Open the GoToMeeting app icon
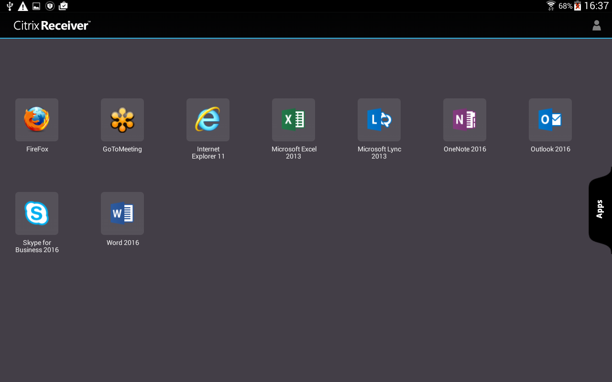This screenshot has height=382, width=612. 122,120
